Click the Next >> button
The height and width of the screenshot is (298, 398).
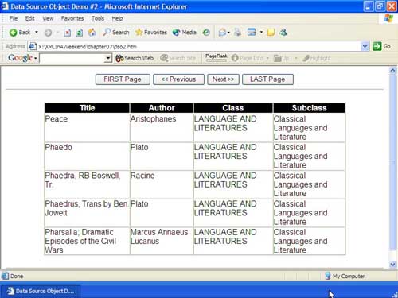pyautogui.click(x=223, y=79)
